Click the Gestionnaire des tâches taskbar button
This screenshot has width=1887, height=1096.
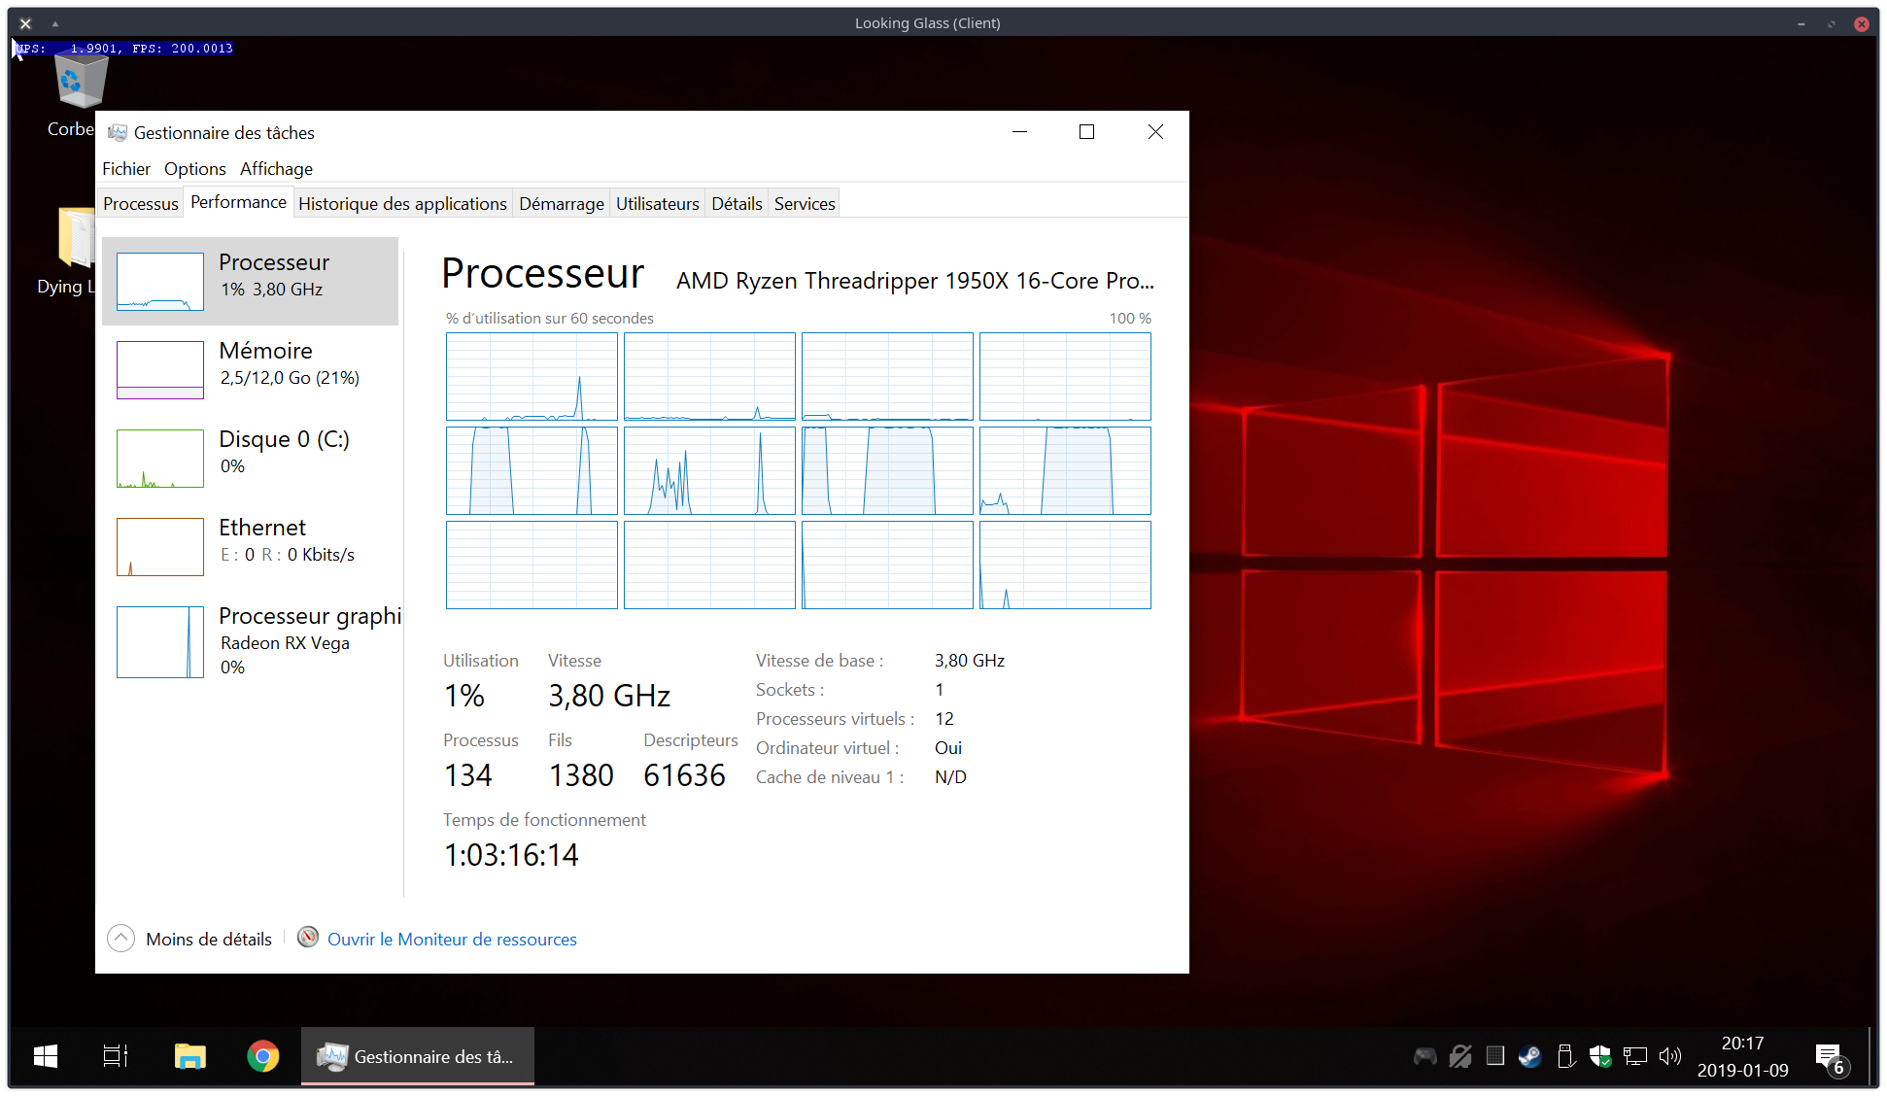click(418, 1056)
